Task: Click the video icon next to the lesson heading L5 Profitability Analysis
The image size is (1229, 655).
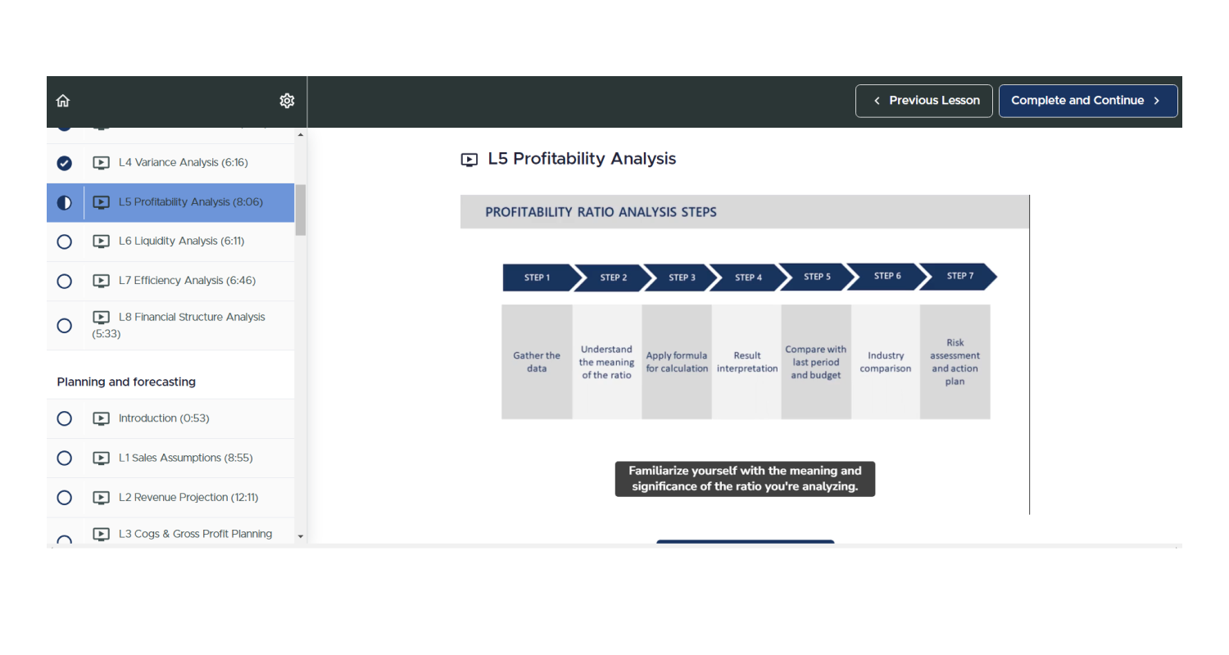Action: tap(469, 160)
